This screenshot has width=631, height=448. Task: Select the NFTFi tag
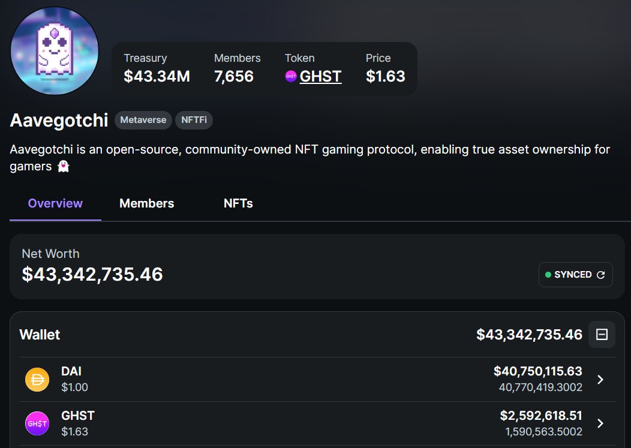pos(194,120)
